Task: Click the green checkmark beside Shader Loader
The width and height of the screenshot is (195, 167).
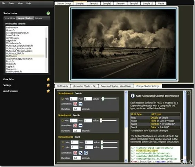Action: (48, 13)
